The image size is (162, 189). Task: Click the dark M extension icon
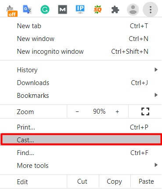click(x=62, y=10)
